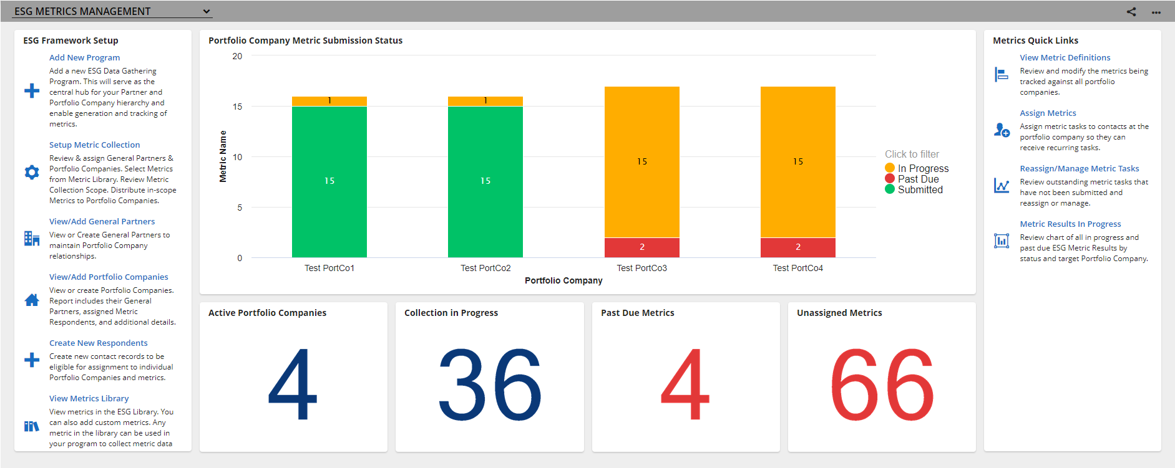This screenshot has height=468, width=1175.
Task: Click the share icon in the top bar
Action: [x=1131, y=12]
